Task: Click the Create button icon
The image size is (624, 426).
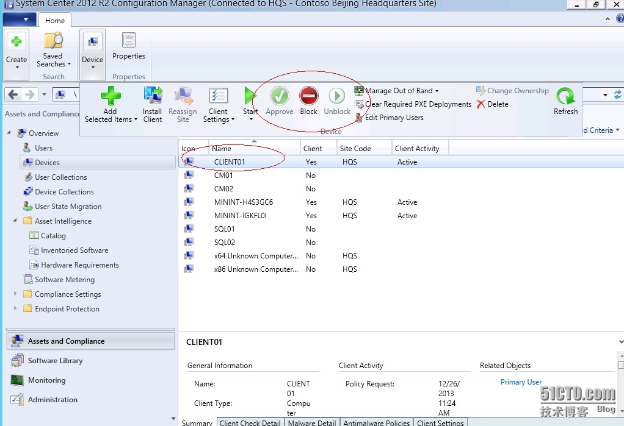Action: [16, 41]
